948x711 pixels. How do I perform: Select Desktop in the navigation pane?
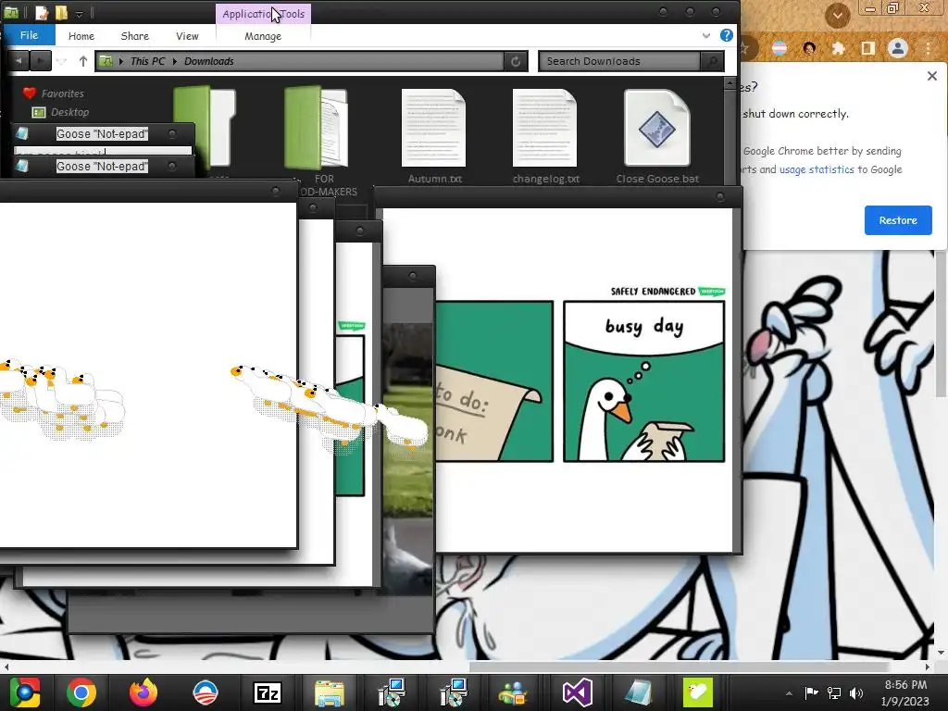(69, 112)
